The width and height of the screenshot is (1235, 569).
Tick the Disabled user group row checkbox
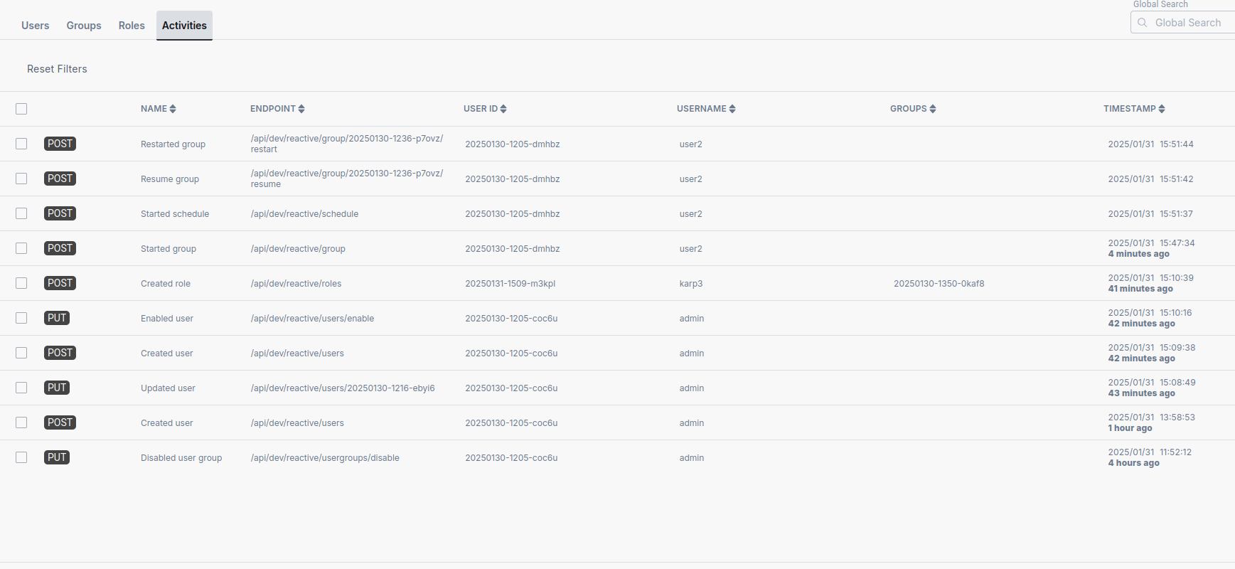21,457
